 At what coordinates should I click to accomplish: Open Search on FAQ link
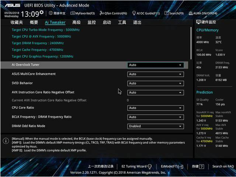pyautogui.click(x=223, y=166)
